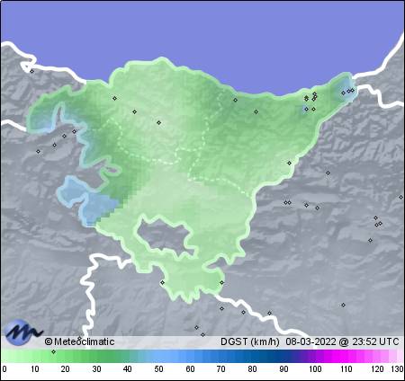Click the southernmost station marker above the footer

(203, 334)
